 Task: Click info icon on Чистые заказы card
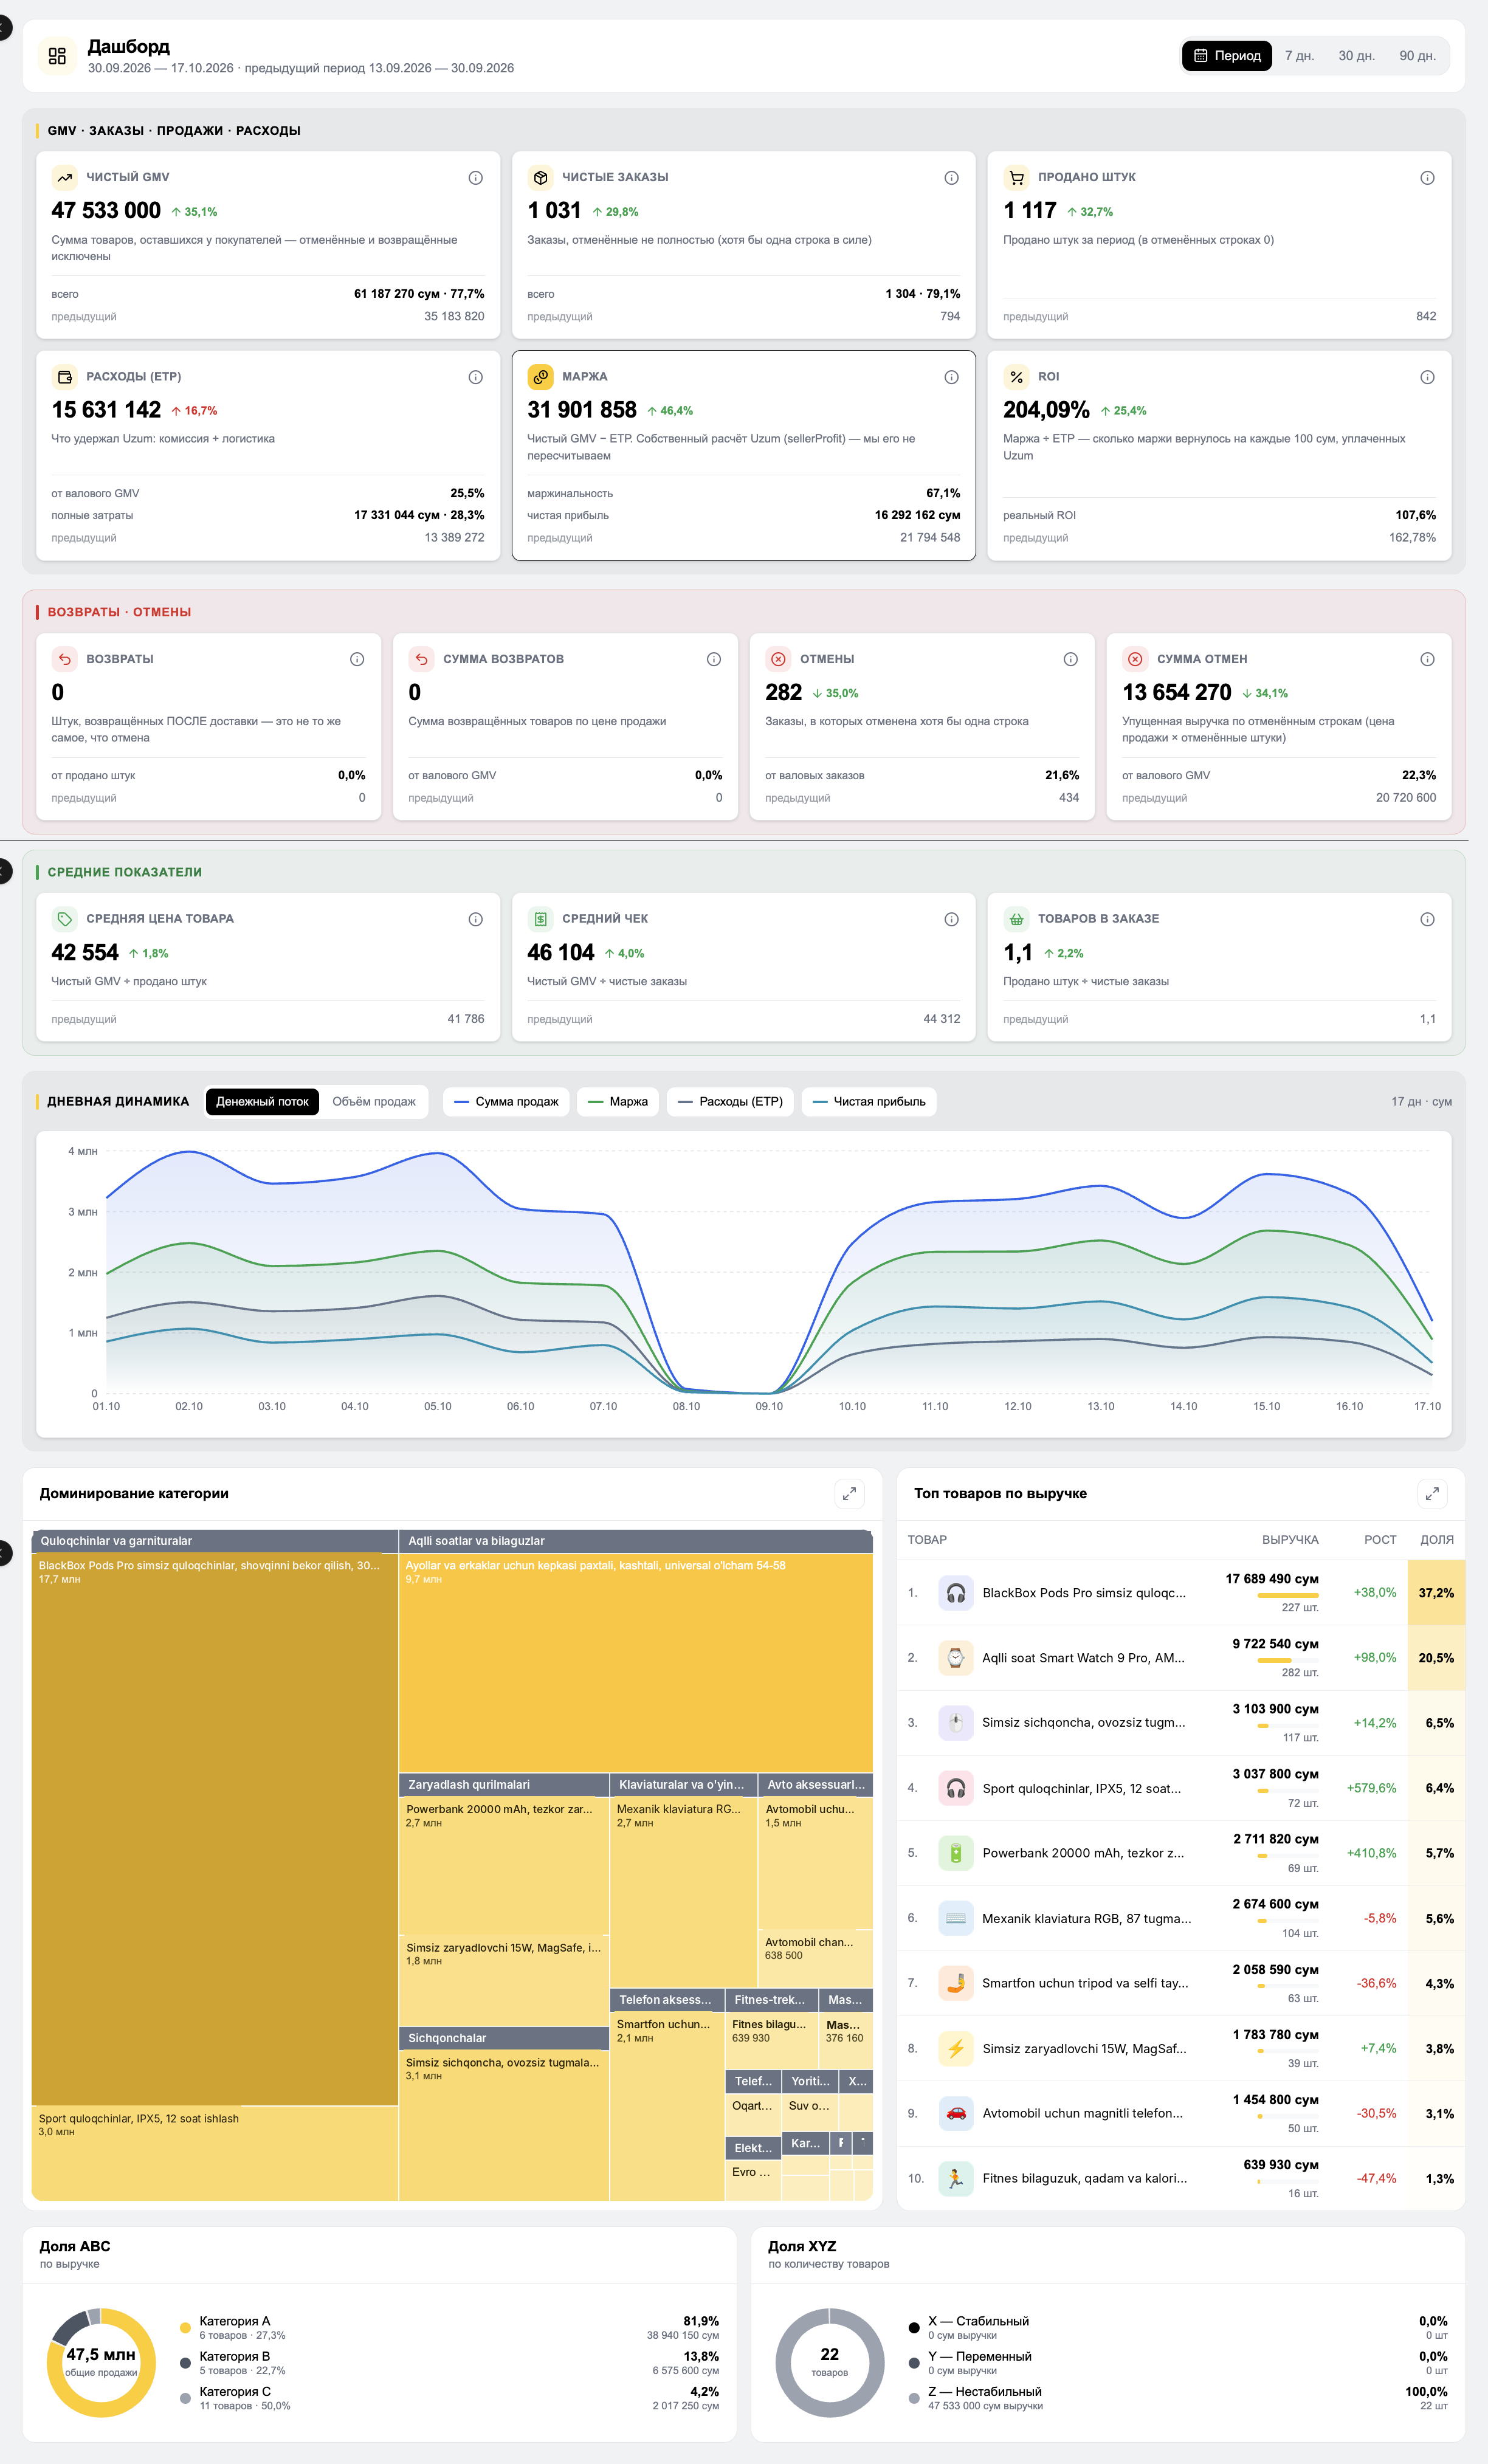pos(951,178)
